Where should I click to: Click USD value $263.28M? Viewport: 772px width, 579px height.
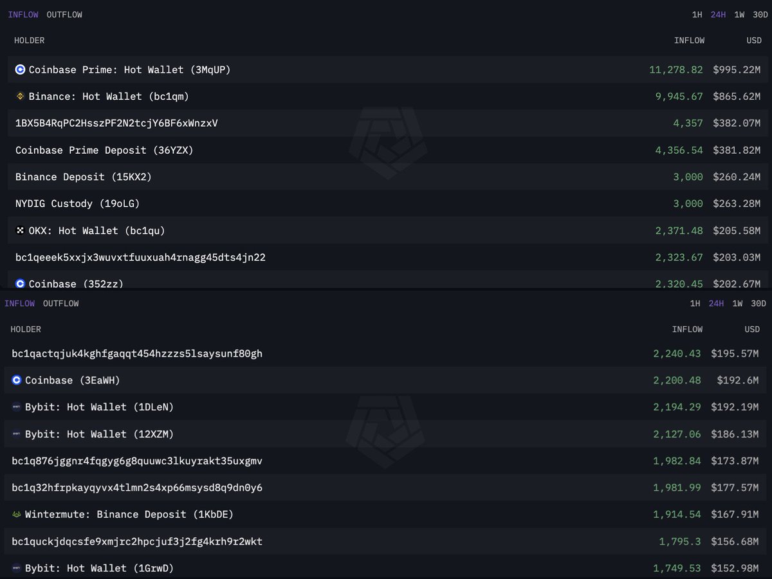(737, 203)
